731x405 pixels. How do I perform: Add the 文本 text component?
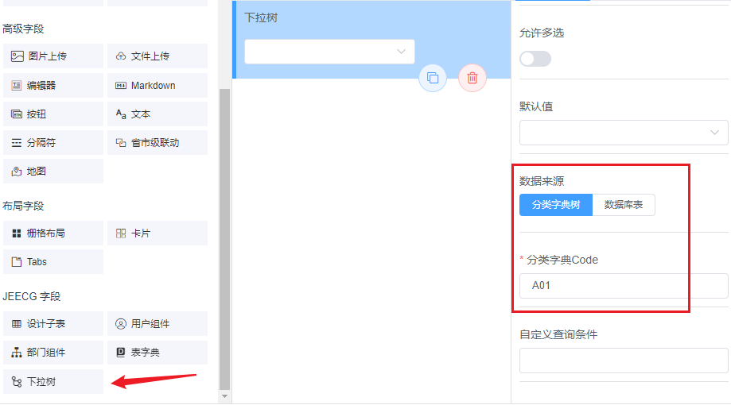click(157, 114)
